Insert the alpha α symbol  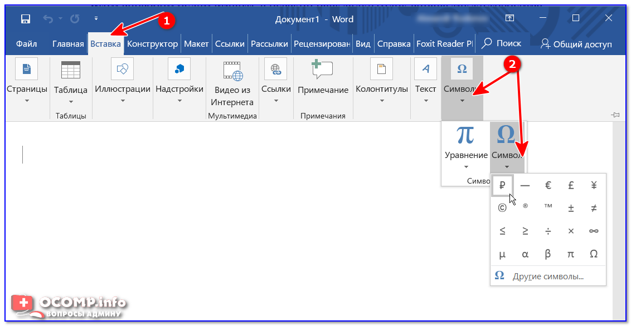525,254
